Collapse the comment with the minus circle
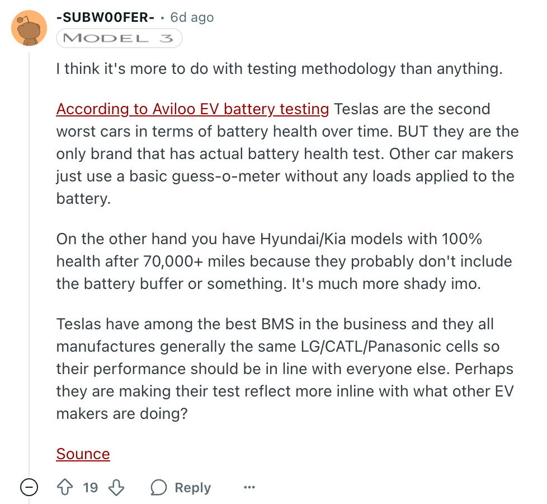Image resolution: width=547 pixels, height=504 pixels. [x=29, y=488]
